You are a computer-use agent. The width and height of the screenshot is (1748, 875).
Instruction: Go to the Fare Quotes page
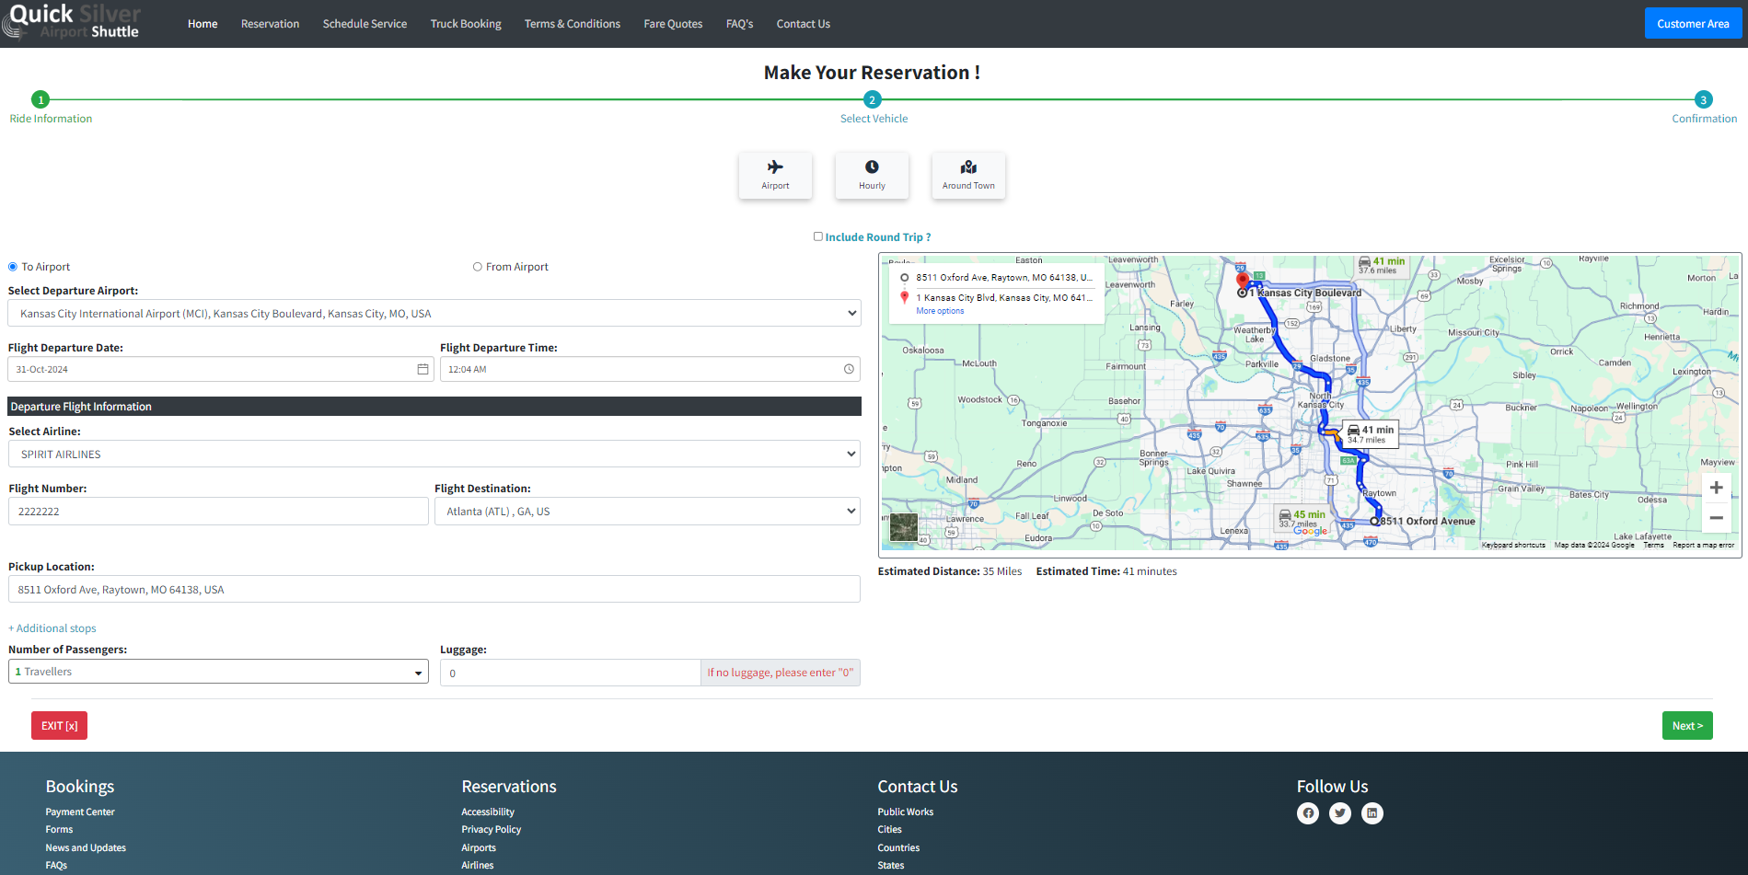click(673, 24)
